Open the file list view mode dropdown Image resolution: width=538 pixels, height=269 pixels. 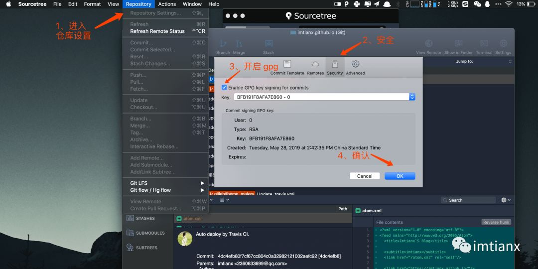224,200
